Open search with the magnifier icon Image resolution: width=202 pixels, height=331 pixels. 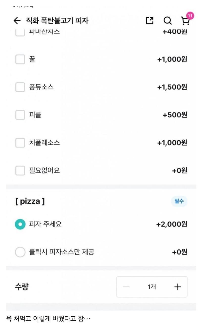[167, 21]
